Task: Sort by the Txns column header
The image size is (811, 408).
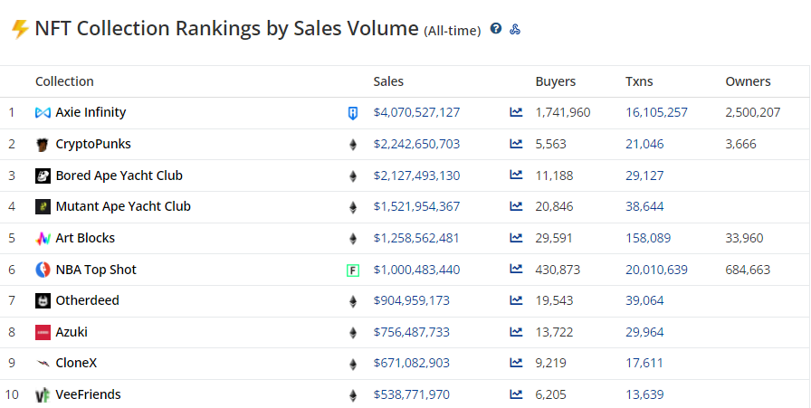Action: click(639, 81)
